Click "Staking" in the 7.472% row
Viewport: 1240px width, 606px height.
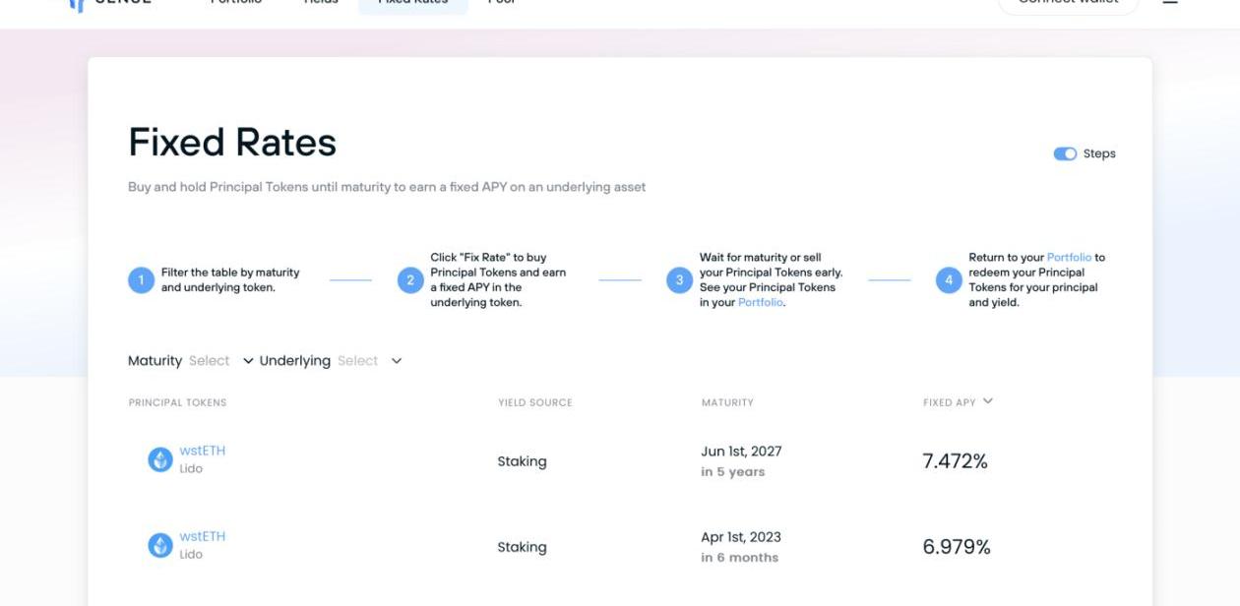[x=522, y=461]
